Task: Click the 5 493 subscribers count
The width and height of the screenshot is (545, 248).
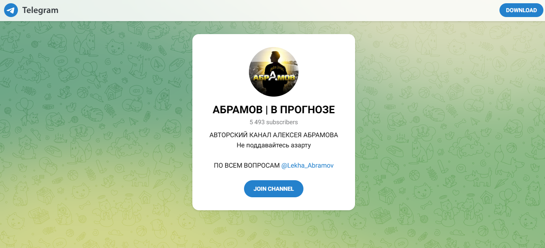Action: [274, 122]
